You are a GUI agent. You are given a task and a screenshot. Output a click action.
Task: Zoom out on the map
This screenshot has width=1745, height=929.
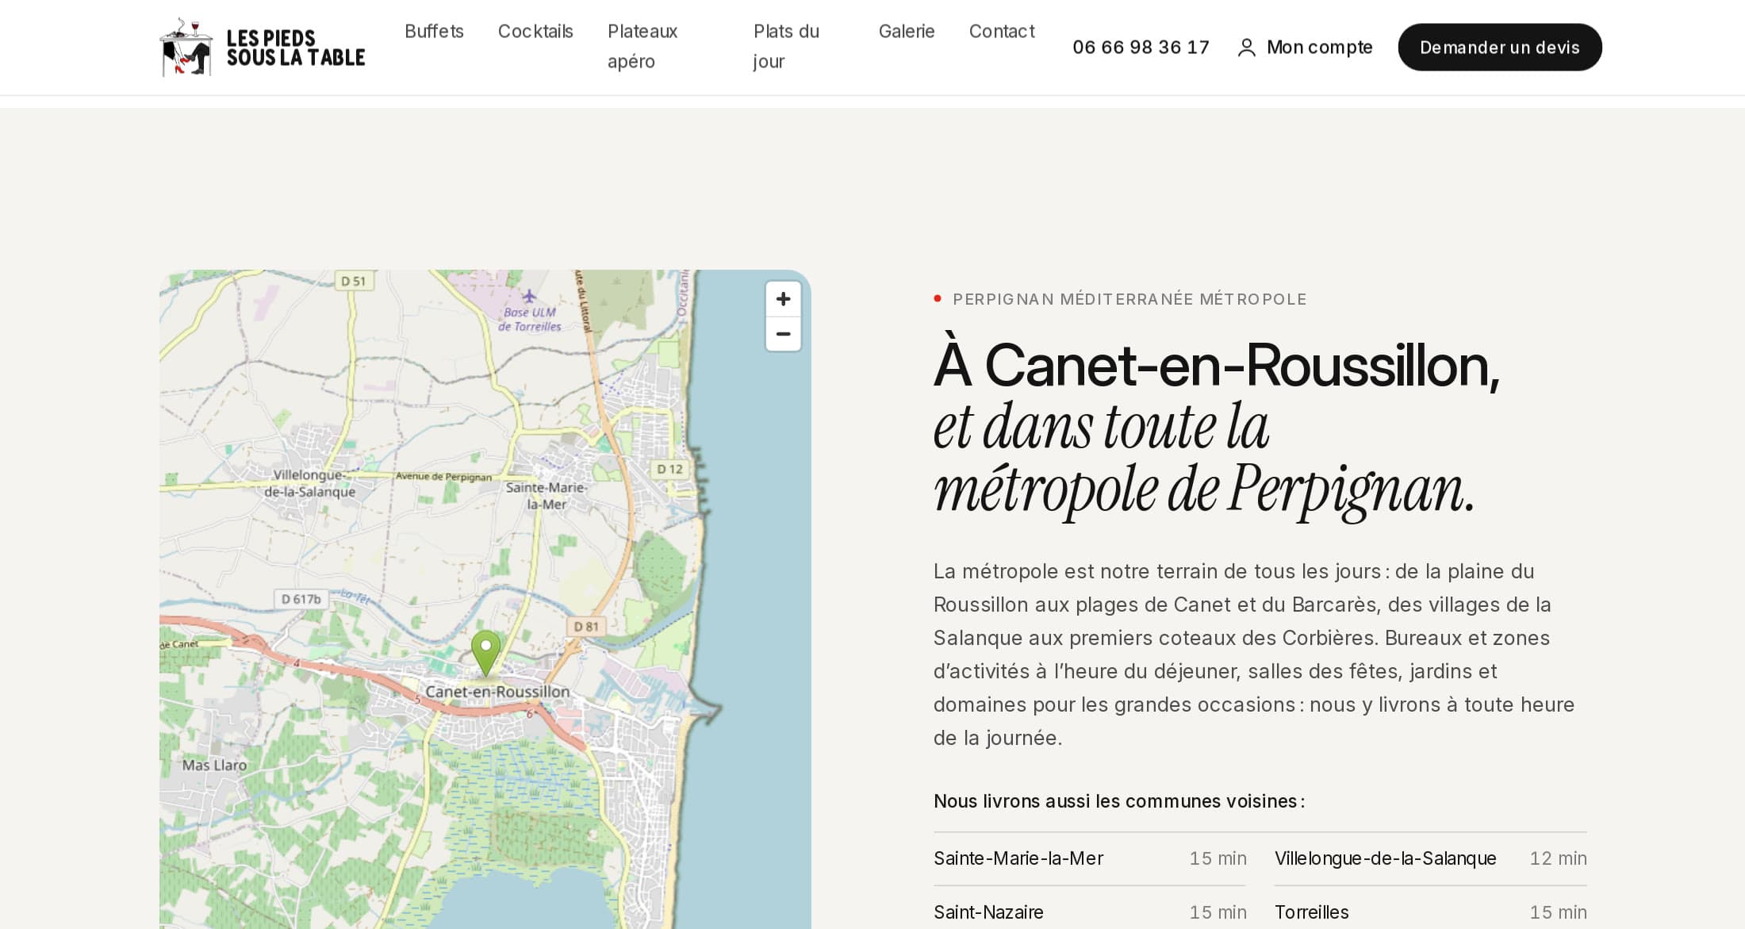click(783, 334)
